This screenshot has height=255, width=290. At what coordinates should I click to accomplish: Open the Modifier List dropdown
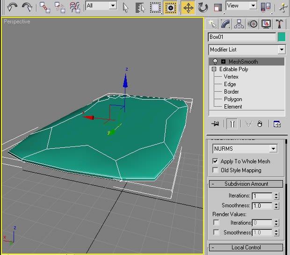[x=247, y=50]
